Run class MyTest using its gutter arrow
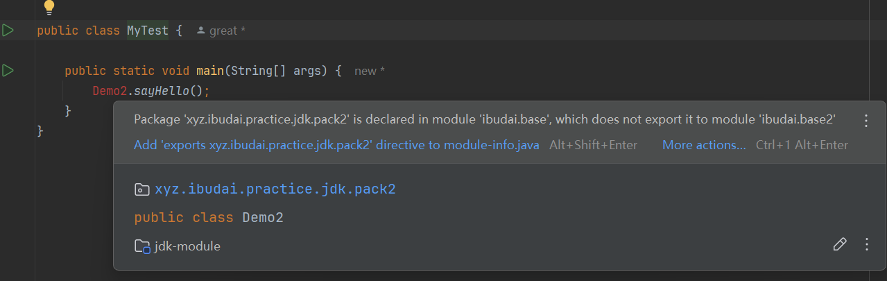 click(x=8, y=31)
